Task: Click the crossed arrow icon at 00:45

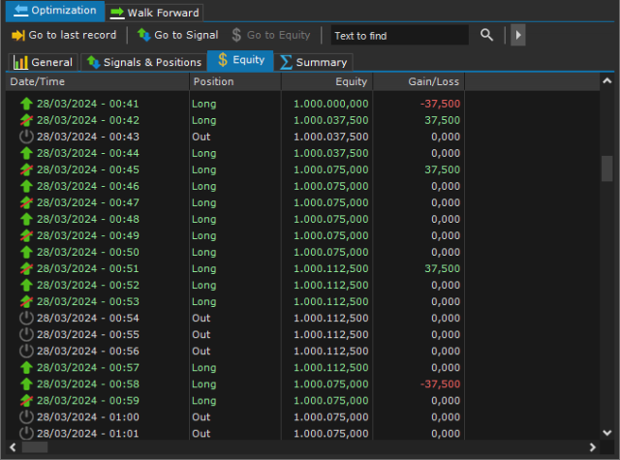Action: pyautogui.click(x=26, y=169)
